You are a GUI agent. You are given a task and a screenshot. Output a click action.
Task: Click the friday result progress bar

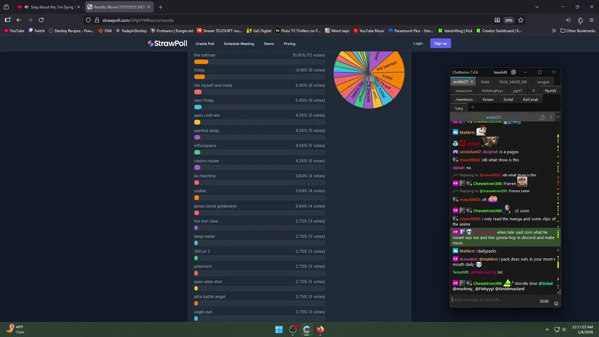(x=259, y=77)
